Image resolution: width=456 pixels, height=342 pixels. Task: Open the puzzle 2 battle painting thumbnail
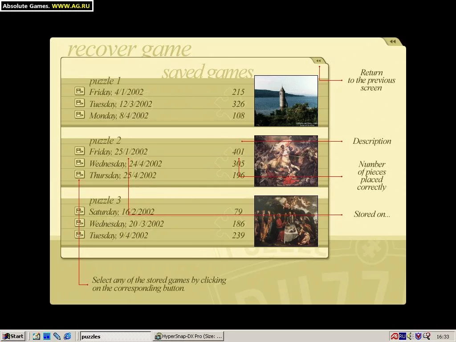pyautogui.click(x=286, y=161)
